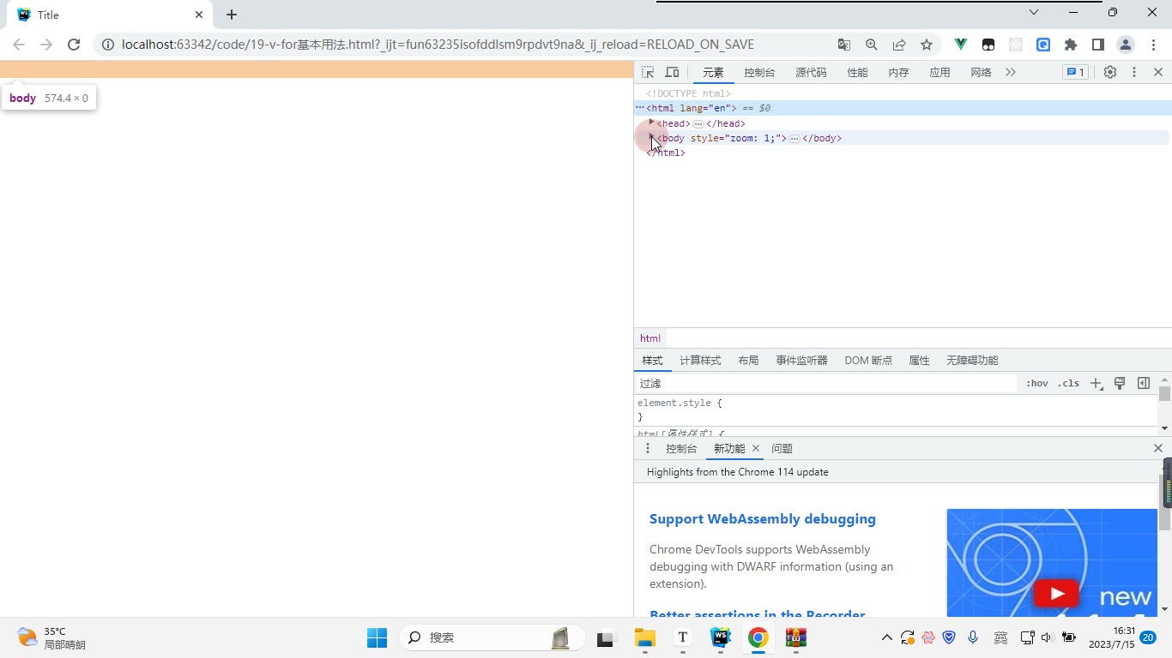Open the DevTools customize three-dot menu
Viewport: 1172px width, 658px height.
click(x=1134, y=73)
